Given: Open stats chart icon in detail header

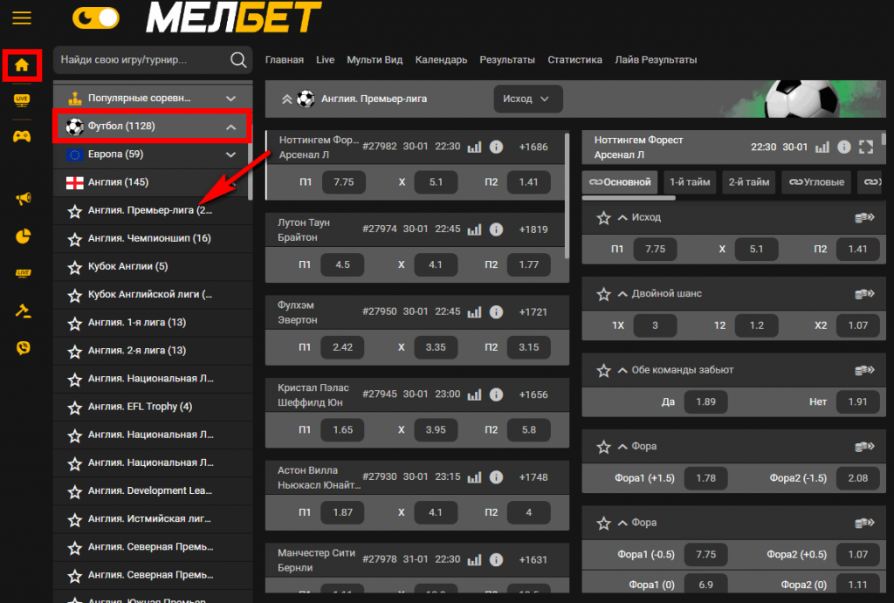Looking at the screenshot, I should pyautogui.click(x=822, y=147).
